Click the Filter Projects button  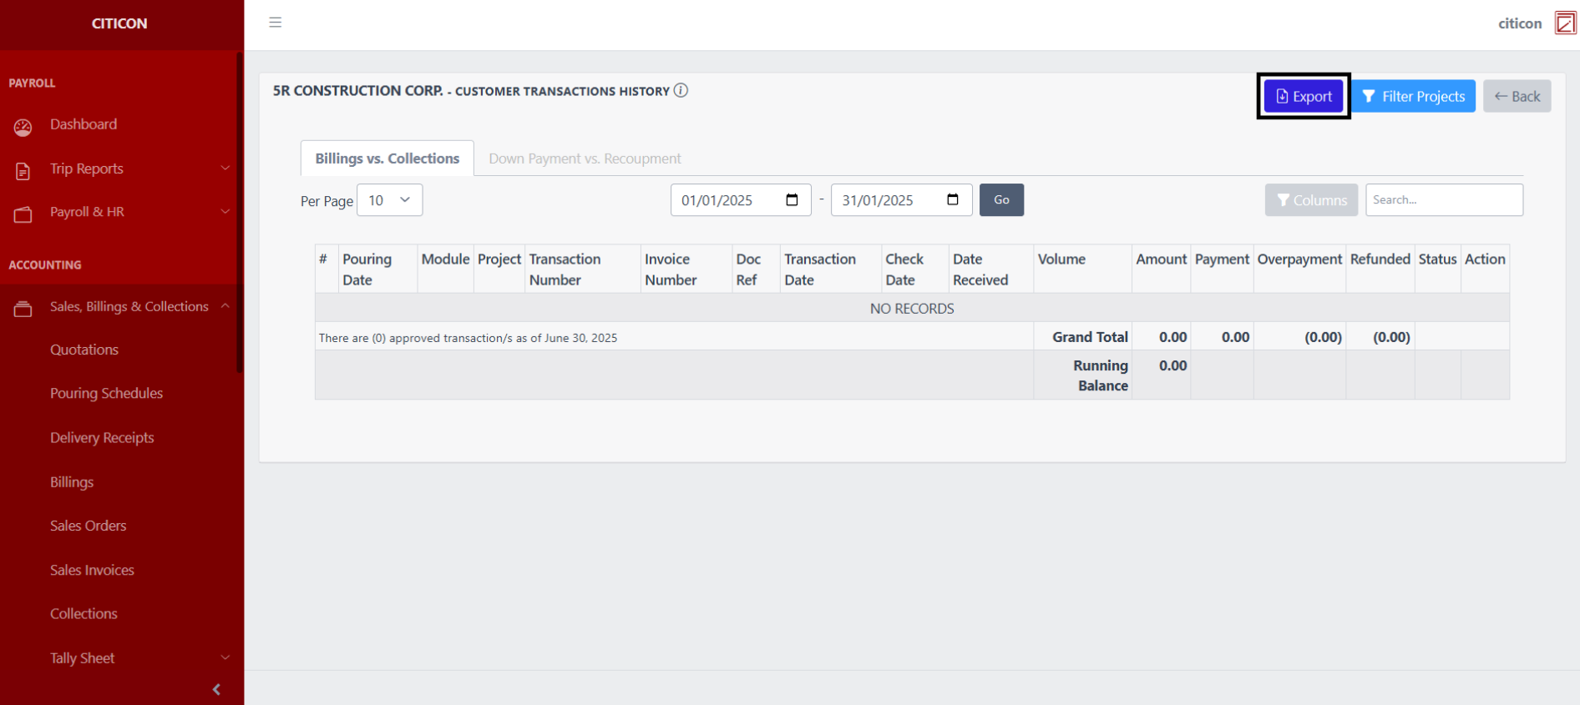(1413, 96)
